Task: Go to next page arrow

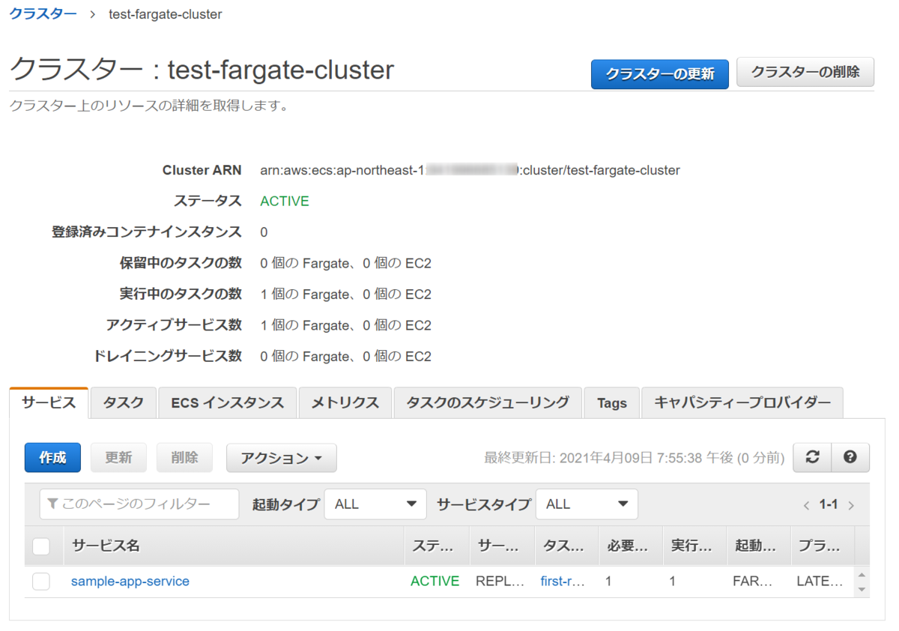Action: click(851, 505)
